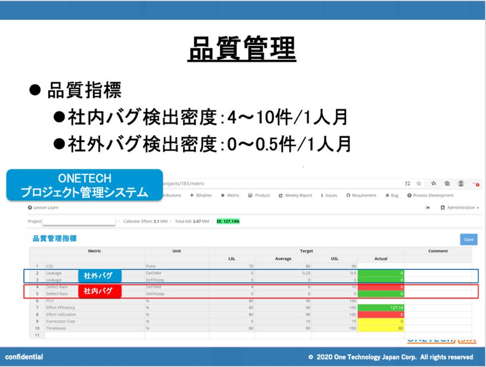Click the 社内バグ red label
Screen dimensions: 486x367
pos(99,291)
